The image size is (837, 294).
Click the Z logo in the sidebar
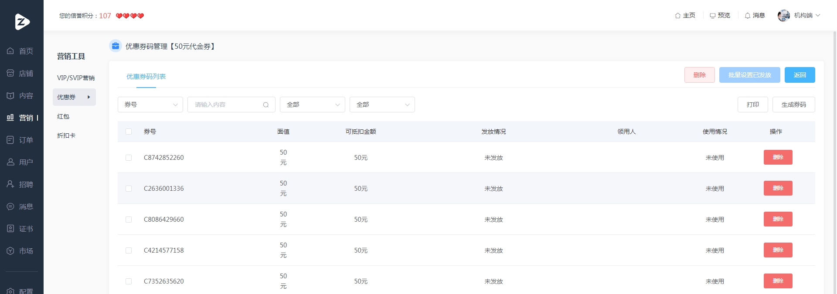(22, 21)
